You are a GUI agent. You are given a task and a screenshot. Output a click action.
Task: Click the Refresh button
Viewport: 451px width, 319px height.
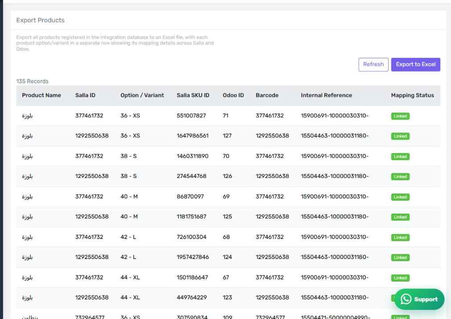[x=373, y=65]
